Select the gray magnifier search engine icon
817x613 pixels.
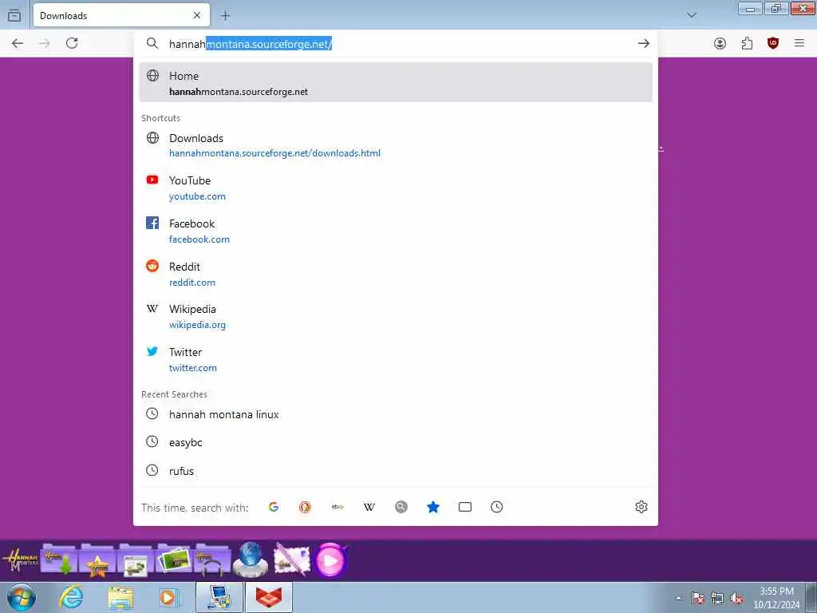[401, 507]
